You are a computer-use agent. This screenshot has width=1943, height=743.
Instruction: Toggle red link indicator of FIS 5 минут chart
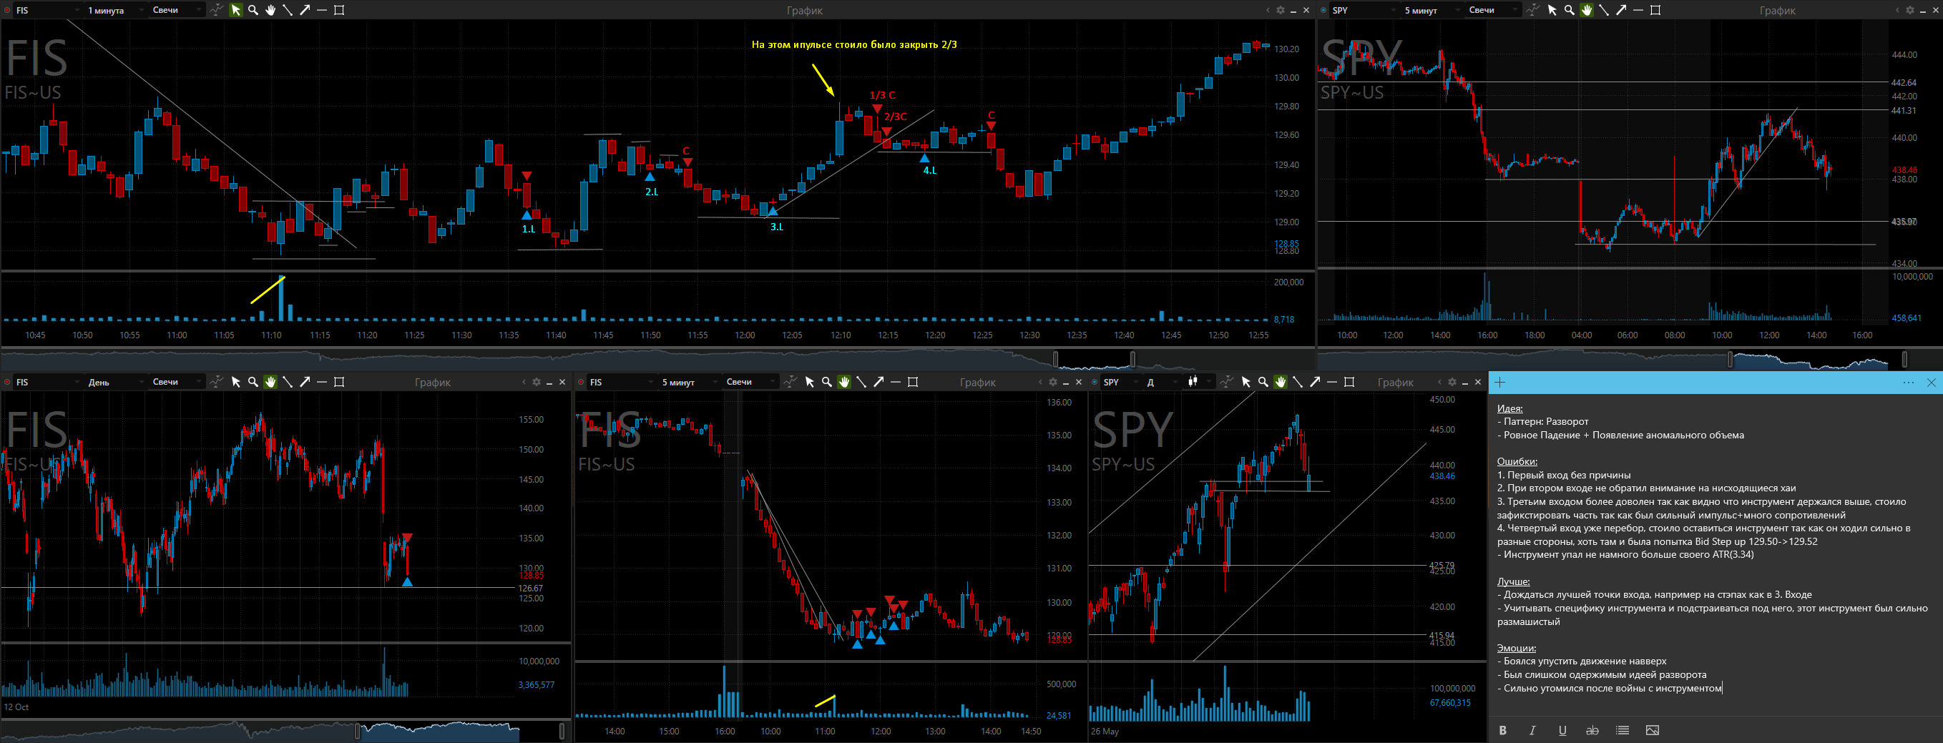click(x=581, y=382)
